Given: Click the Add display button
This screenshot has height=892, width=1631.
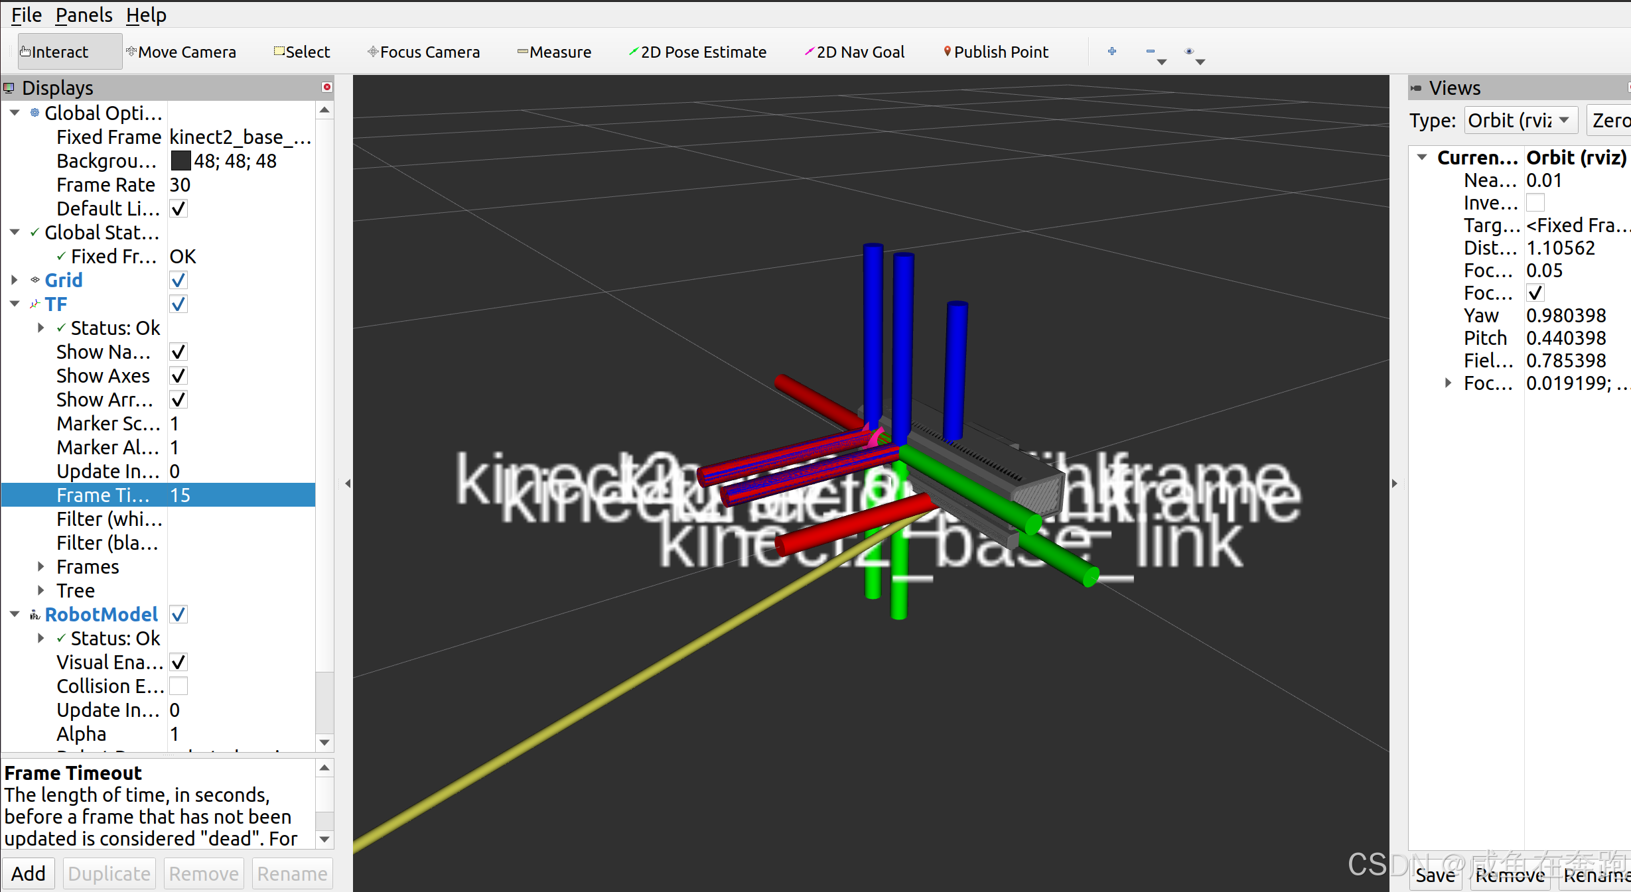Looking at the screenshot, I should coord(29,873).
